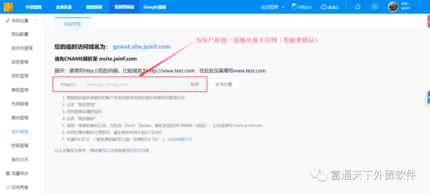Open the 点击申请证书 link
430x194 pixels.
[x=180, y=140]
